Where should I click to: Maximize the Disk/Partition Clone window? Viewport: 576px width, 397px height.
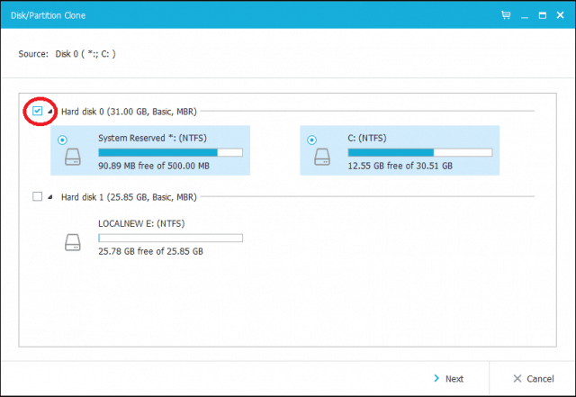click(x=542, y=15)
